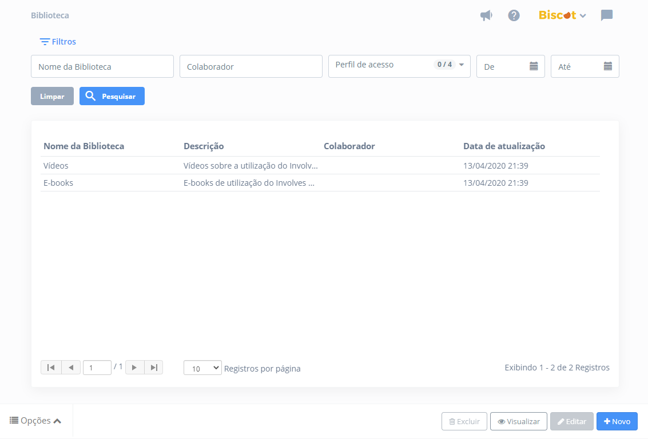Focus the Nome da Biblioteca field
The height and width of the screenshot is (439, 648).
pyautogui.click(x=102, y=66)
